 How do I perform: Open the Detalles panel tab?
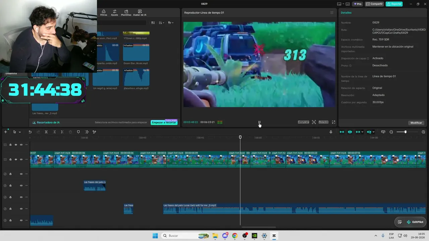(346, 13)
